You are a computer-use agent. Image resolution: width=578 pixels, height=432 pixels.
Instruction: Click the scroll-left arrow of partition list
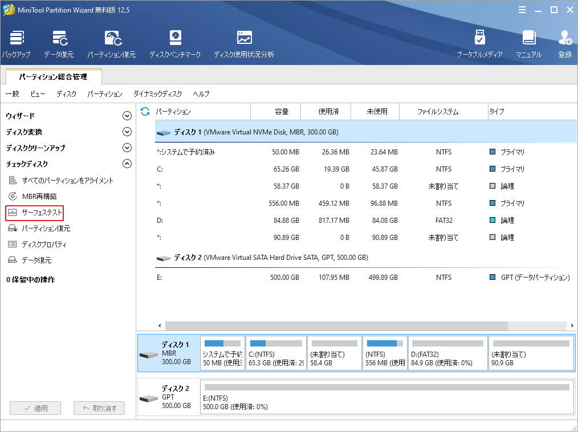[160, 325]
